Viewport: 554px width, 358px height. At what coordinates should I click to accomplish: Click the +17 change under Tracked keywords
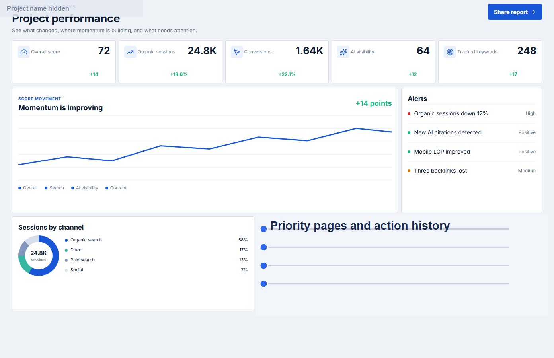[513, 74]
